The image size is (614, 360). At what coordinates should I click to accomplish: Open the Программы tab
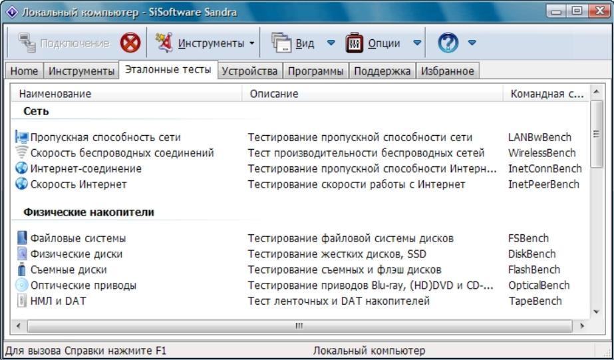click(x=315, y=71)
